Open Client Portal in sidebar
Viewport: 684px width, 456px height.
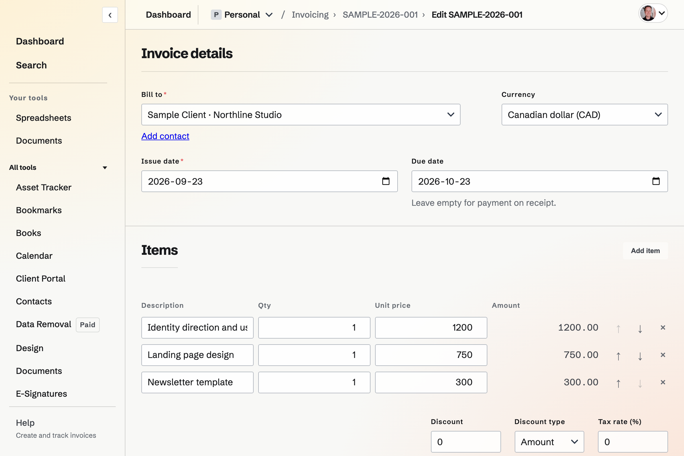[40, 279]
